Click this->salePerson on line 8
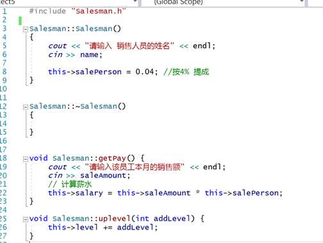This screenshot has height=243, width=323. (x=85, y=72)
